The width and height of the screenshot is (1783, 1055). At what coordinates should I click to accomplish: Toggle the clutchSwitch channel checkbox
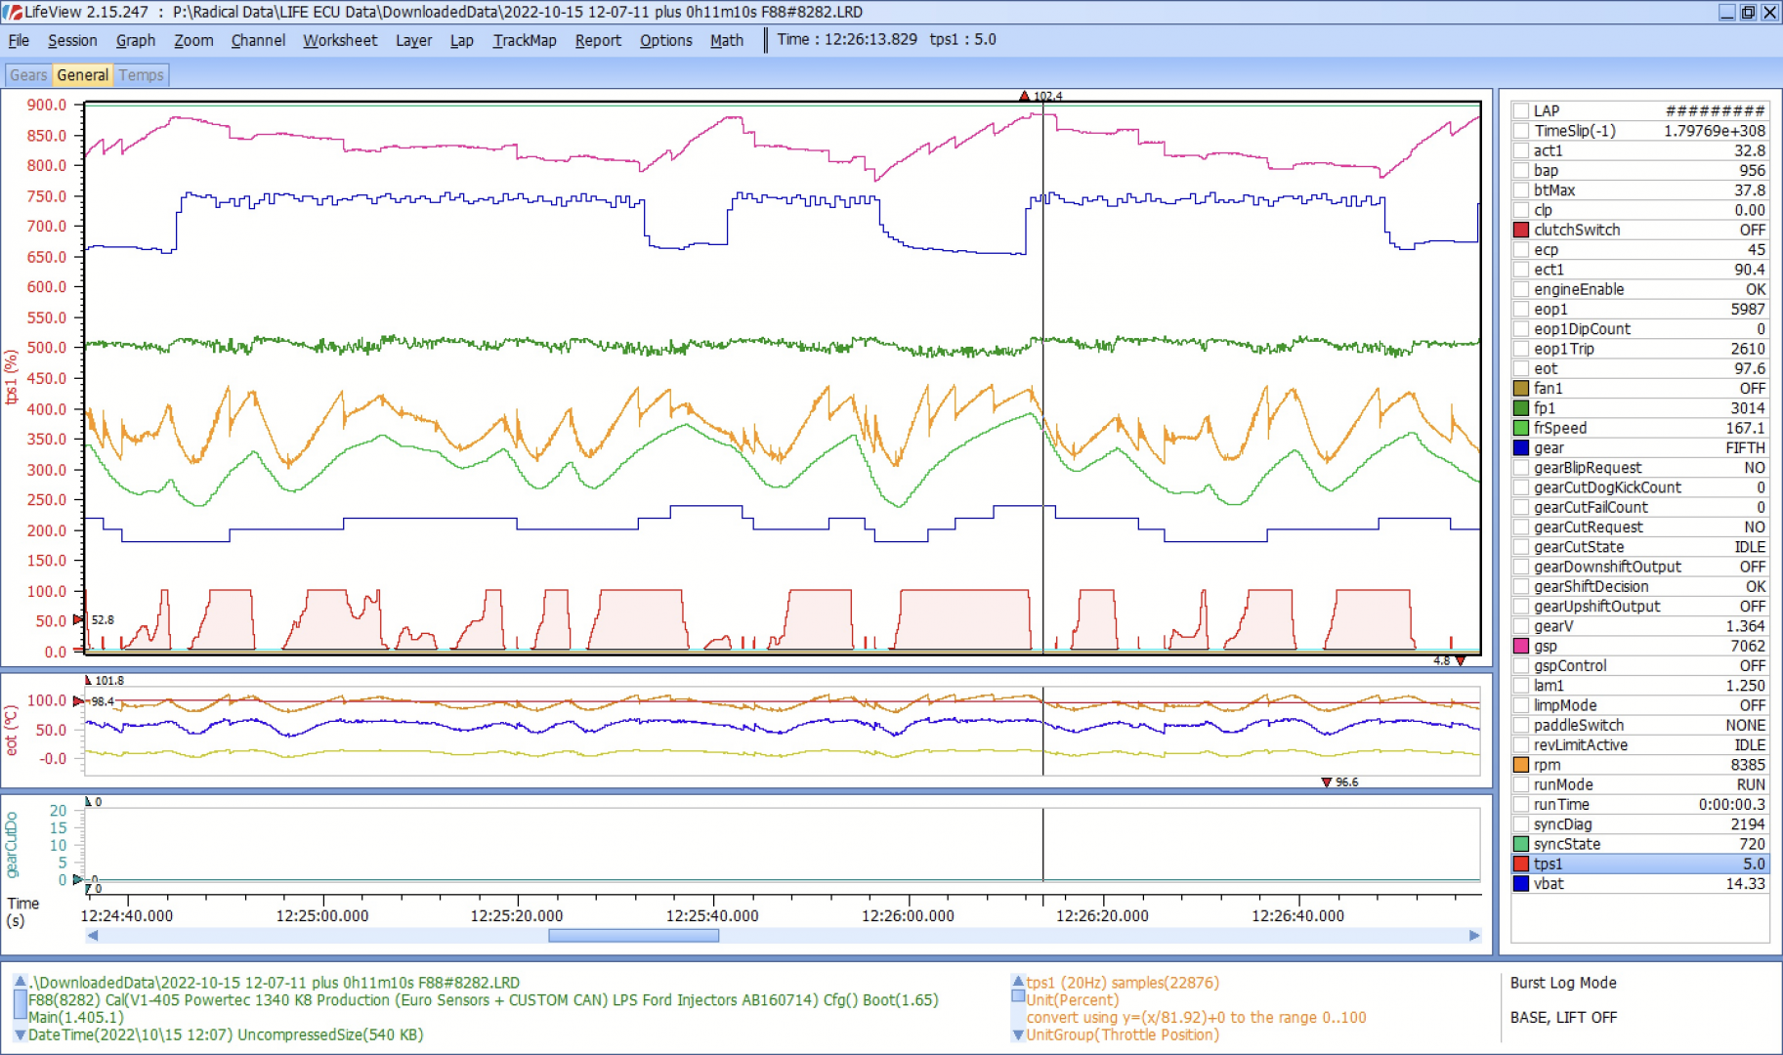click(1520, 231)
